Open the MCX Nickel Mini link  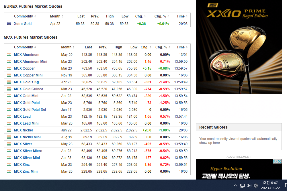point(27,137)
